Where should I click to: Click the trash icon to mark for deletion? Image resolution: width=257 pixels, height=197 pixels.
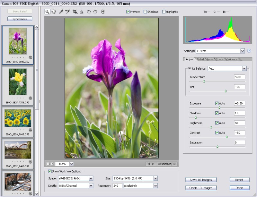click(103, 12)
